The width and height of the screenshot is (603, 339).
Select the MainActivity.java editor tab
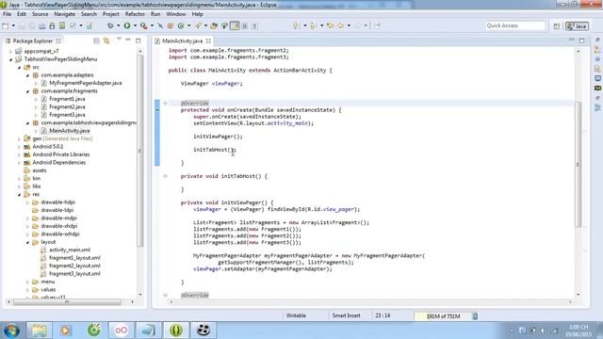tap(182, 40)
